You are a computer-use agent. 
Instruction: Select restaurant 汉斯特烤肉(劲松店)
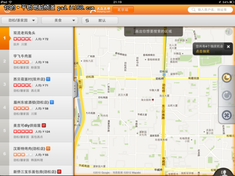coord(36,154)
